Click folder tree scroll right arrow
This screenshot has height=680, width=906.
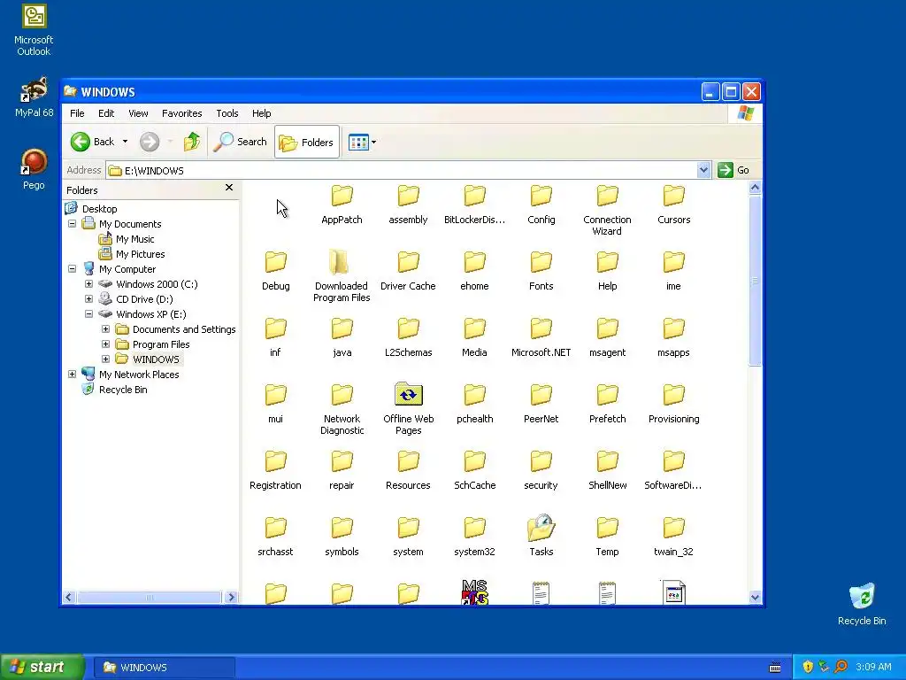point(231,598)
